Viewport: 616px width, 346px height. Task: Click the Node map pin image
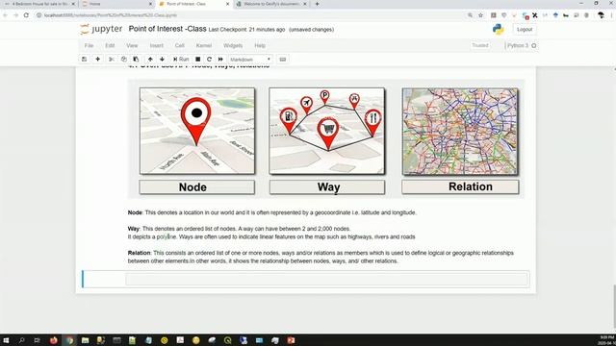point(196,131)
